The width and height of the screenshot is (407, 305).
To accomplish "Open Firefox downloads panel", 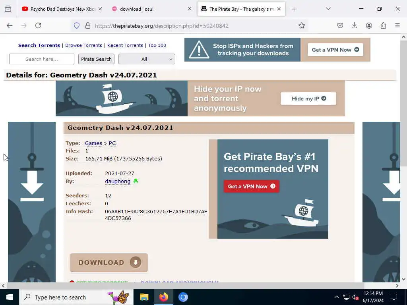I will click(354, 25).
